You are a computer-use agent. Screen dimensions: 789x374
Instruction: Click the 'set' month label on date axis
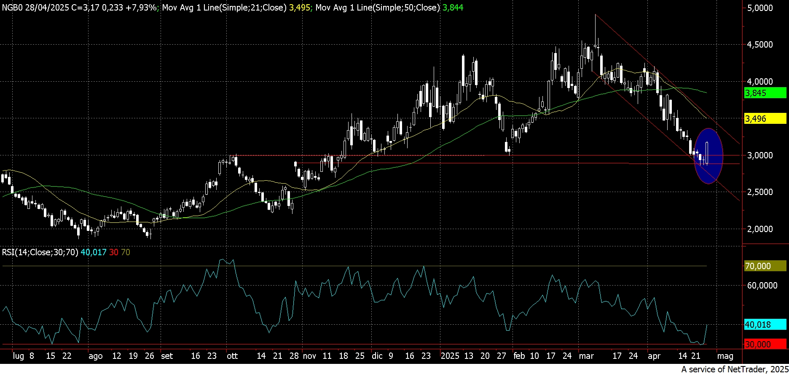pyautogui.click(x=167, y=356)
